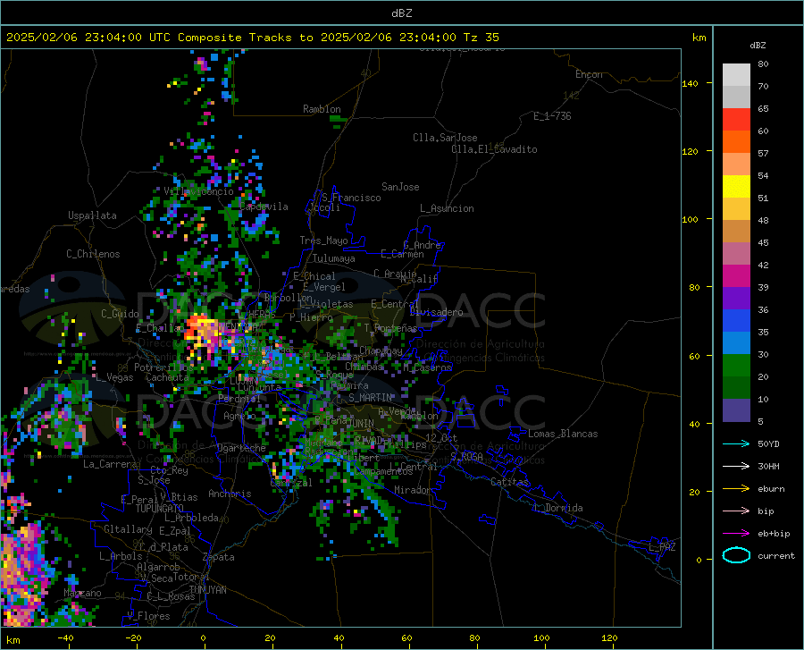Click the 'C_Guido' map label

coord(120,314)
